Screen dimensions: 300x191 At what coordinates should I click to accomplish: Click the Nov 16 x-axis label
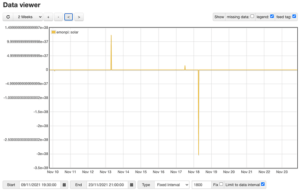coord(158,172)
